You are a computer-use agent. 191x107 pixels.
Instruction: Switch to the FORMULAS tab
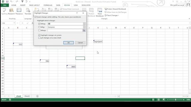point(48,5)
